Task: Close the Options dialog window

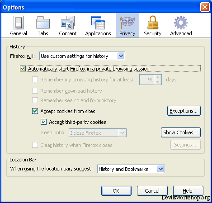Action: pyautogui.click(x=205, y=7)
